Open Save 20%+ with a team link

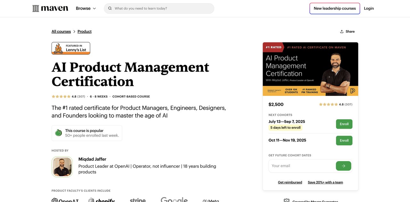pyautogui.click(x=325, y=182)
